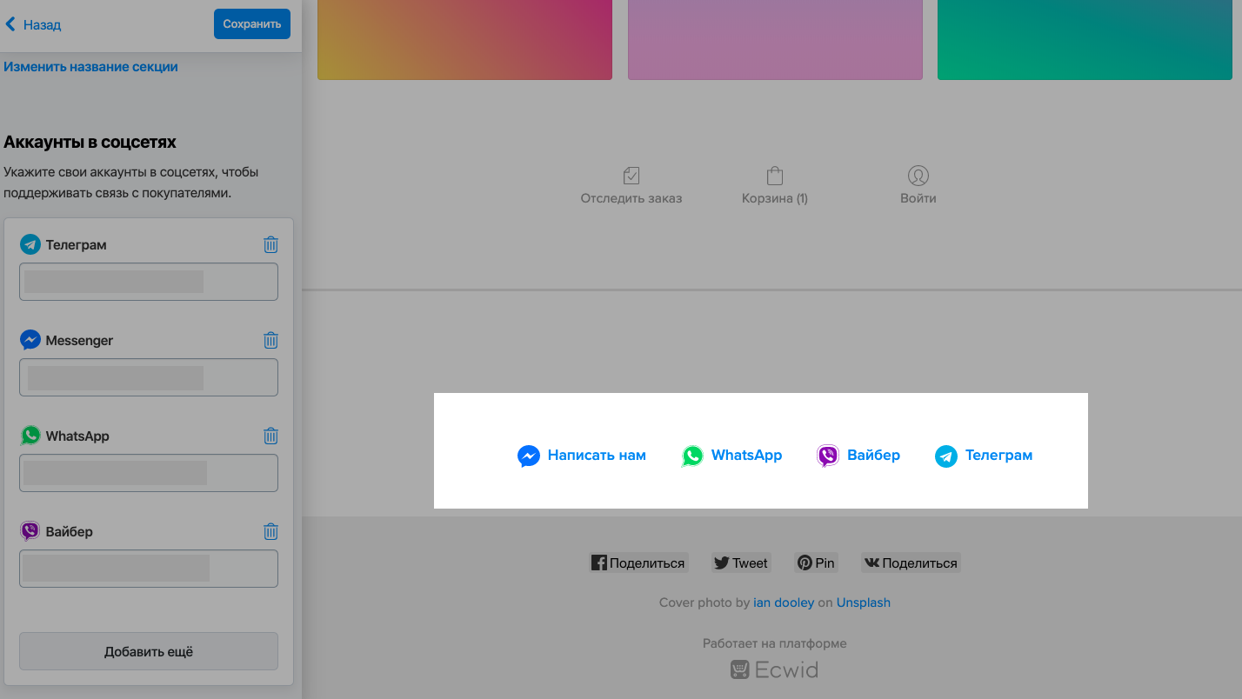
Task: Remove Вайбер account via trash icon
Action: [x=270, y=531]
